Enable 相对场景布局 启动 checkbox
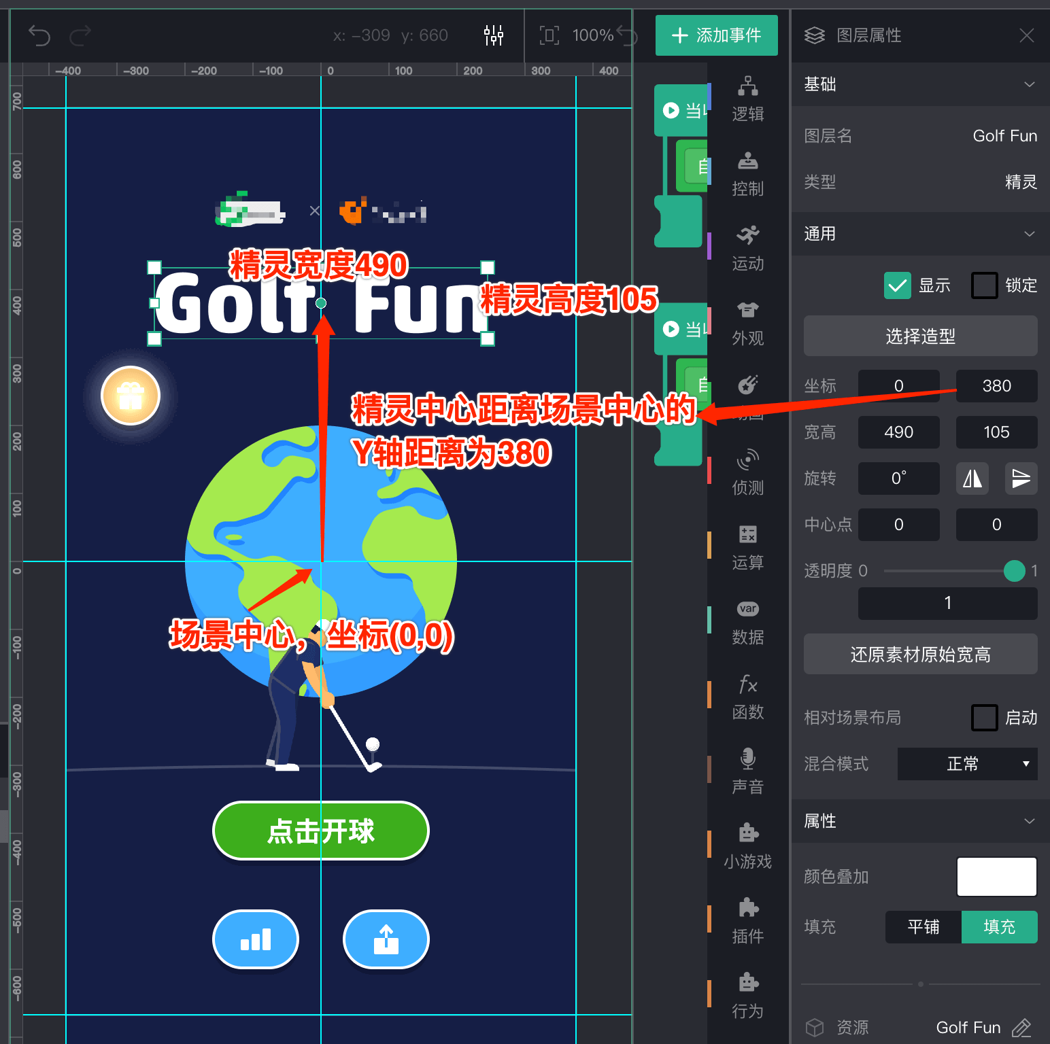Screen dimensions: 1050x1044 pos(984,718)
